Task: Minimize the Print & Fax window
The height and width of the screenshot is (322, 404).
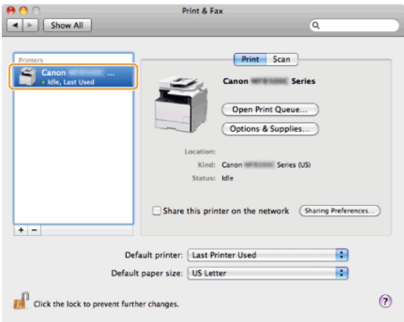Action: click(23, 10)
